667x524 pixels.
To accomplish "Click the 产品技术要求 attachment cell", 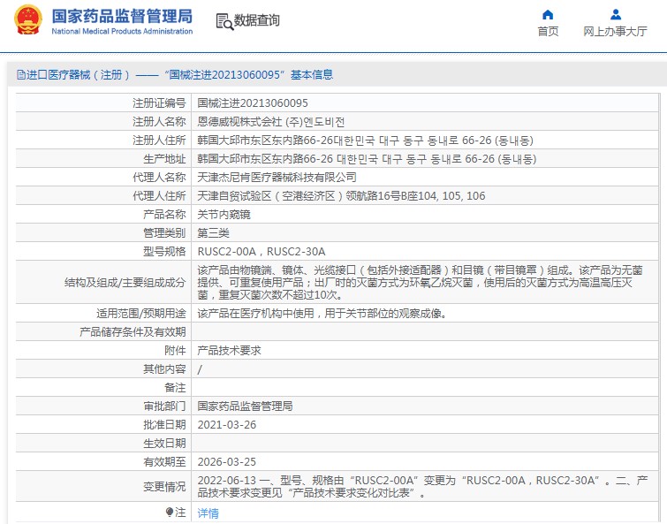I will click(229, 350).
